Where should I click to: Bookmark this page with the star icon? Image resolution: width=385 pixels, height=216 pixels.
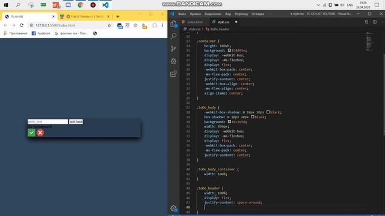coord(109,25)
